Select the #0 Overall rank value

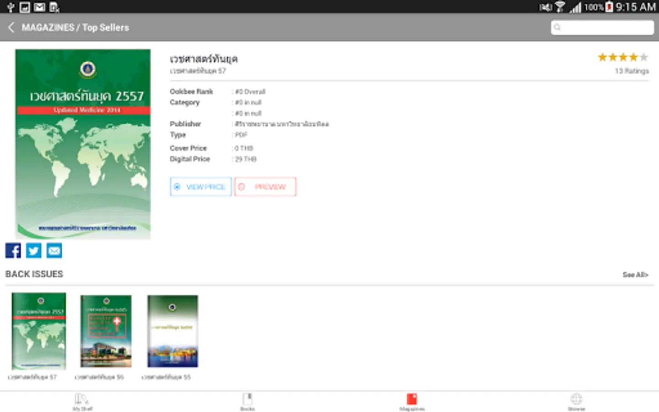point(250,92)
